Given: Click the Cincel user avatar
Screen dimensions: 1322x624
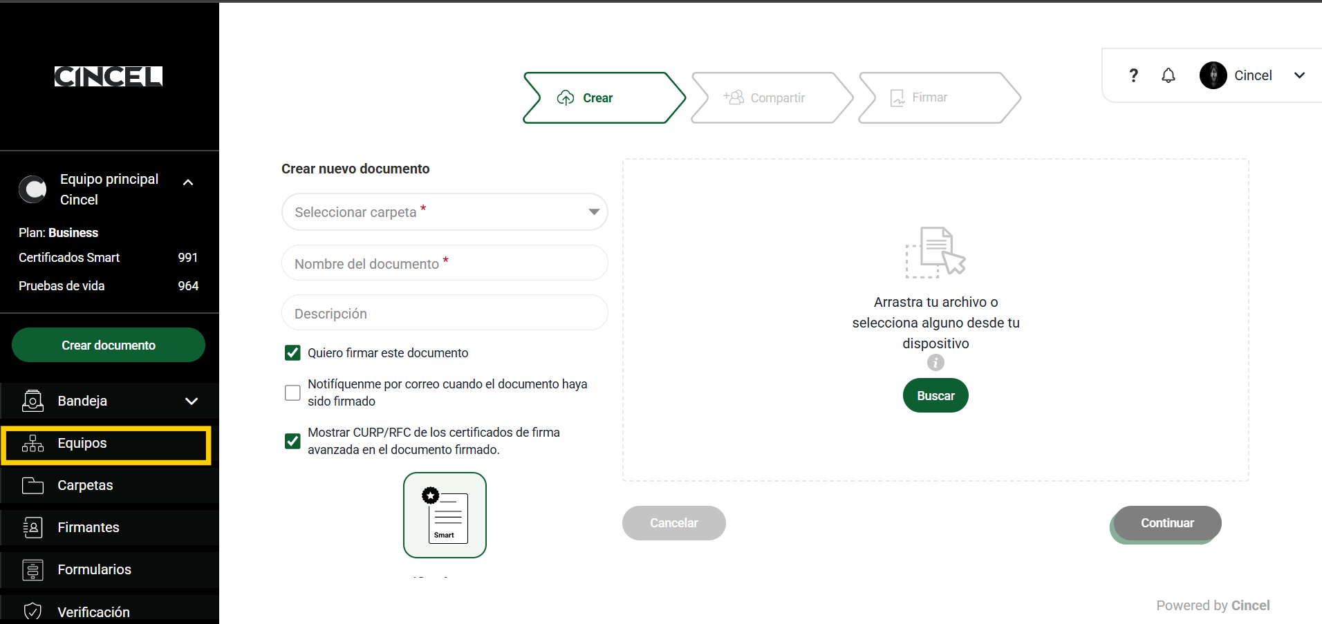Looking at the screenshot, I should pyautogui.click(x=1213, y=75).
